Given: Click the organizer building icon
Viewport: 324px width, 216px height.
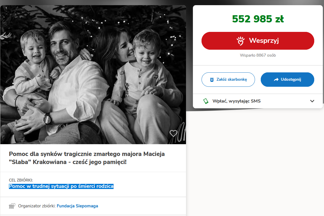Looking at the screenshot, I should click(x=12, y=206).
